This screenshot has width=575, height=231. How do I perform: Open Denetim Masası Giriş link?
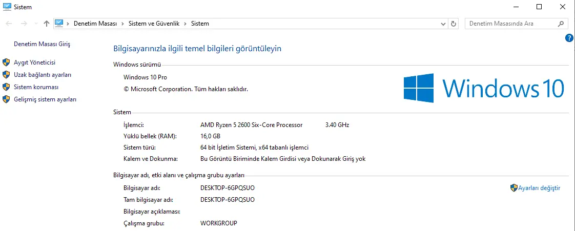[x=42, y=44]
